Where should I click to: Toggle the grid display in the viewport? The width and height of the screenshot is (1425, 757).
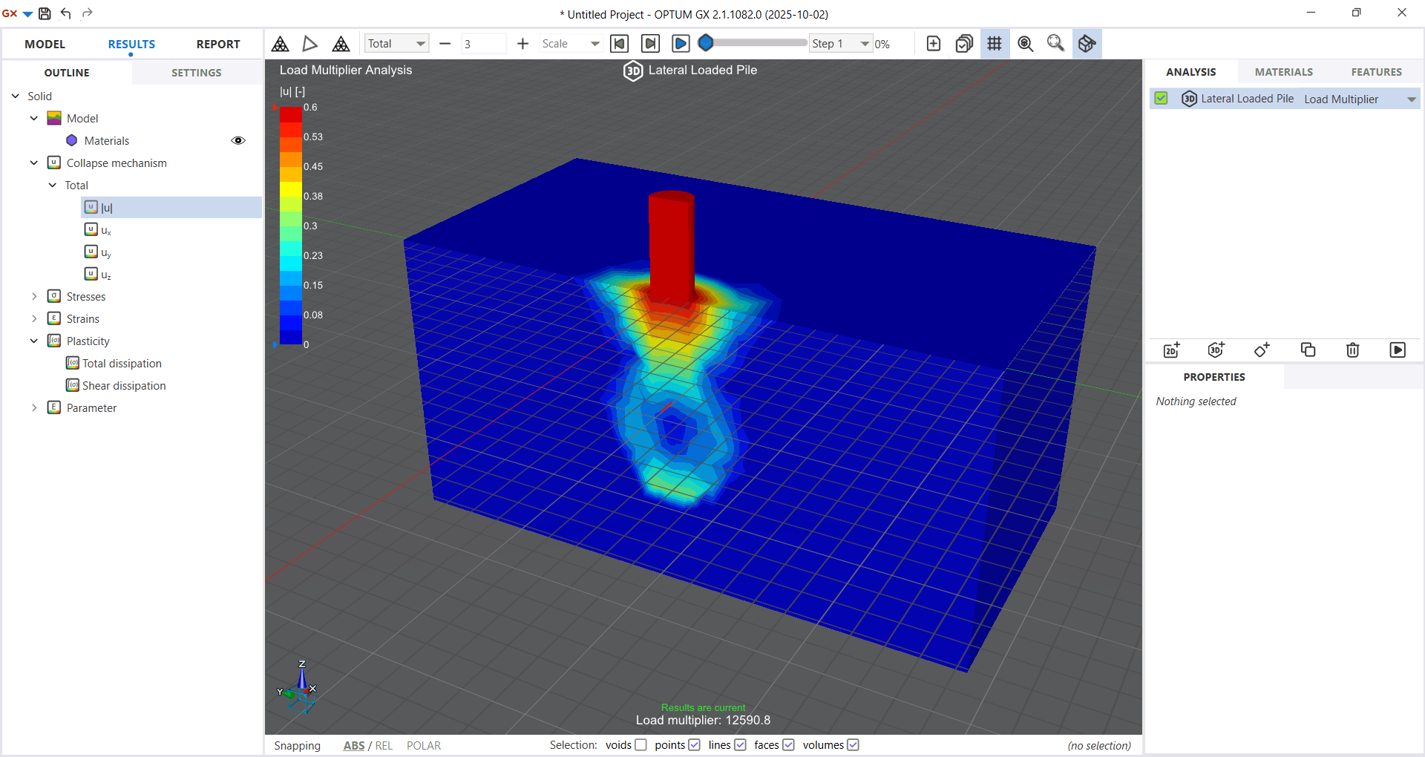pos(995,43)
